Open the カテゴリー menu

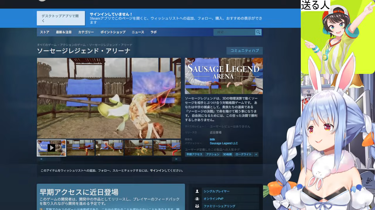click(86, 32)
